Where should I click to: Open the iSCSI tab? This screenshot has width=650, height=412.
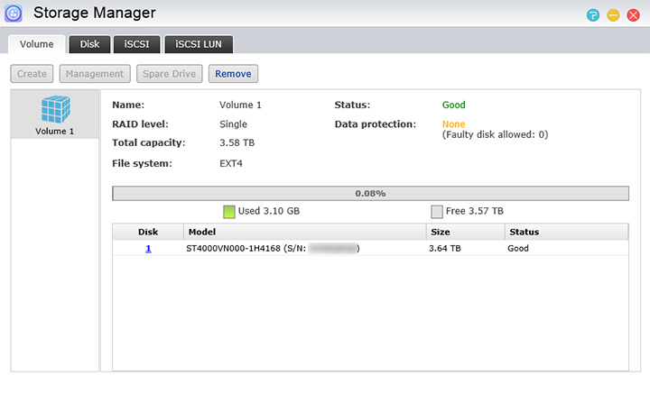(x=137, y=44)
